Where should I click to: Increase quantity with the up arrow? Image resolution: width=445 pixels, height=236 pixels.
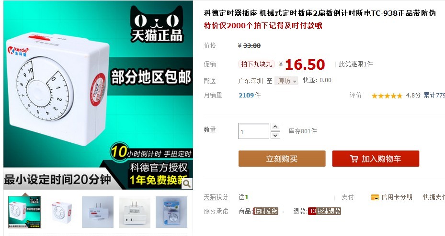click(275, 127)
